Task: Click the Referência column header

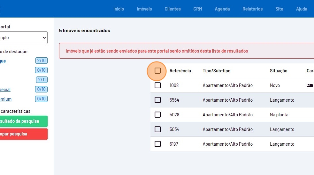Action: point(180,71)
